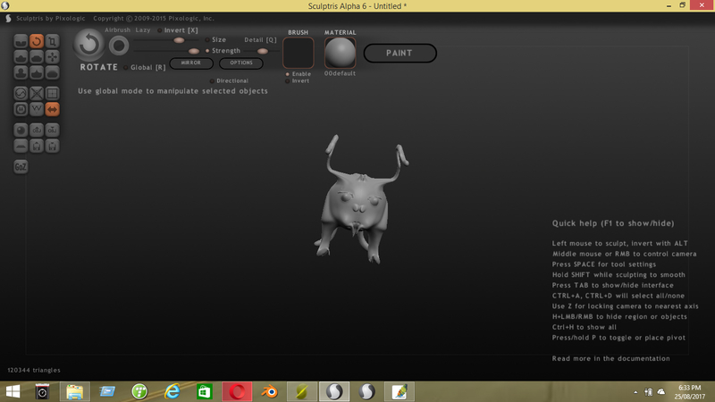715x402 pixels.
Task: Select the Scale tool icon
Action: pyautogui.click(x=53, y=41)
